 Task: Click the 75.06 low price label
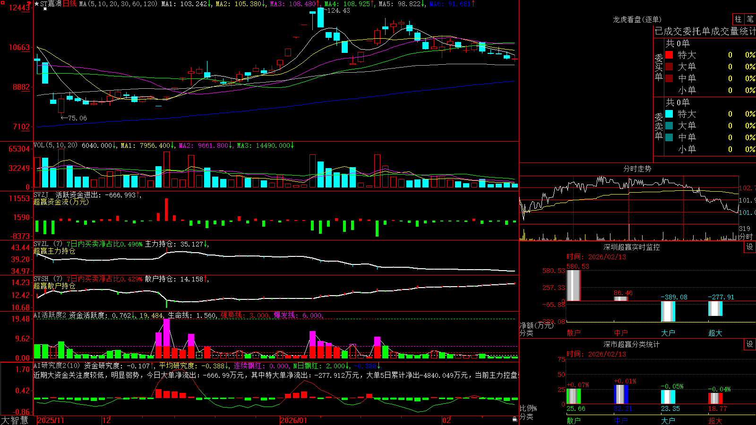pos(77,118)
